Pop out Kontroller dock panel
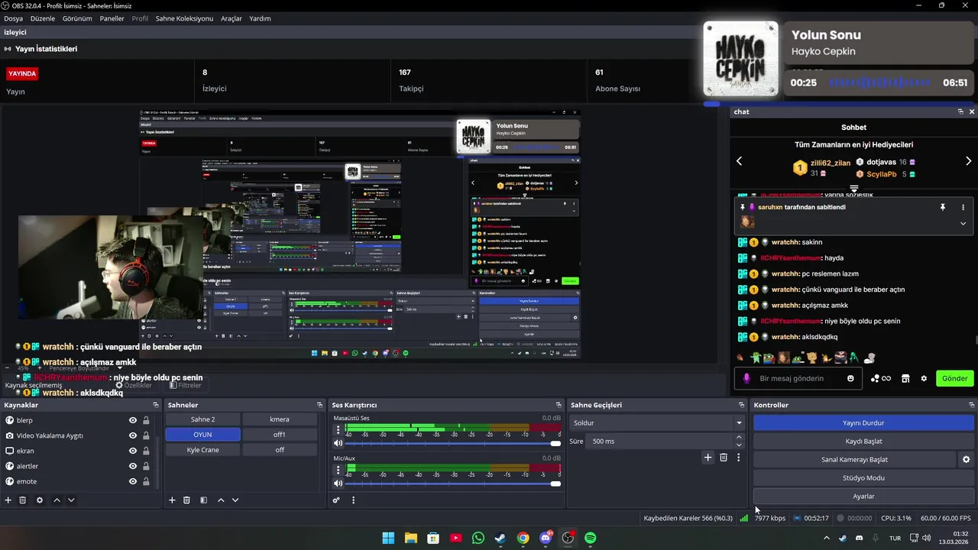This screenshot has width=978, height=550. click(x=972, y=405)
